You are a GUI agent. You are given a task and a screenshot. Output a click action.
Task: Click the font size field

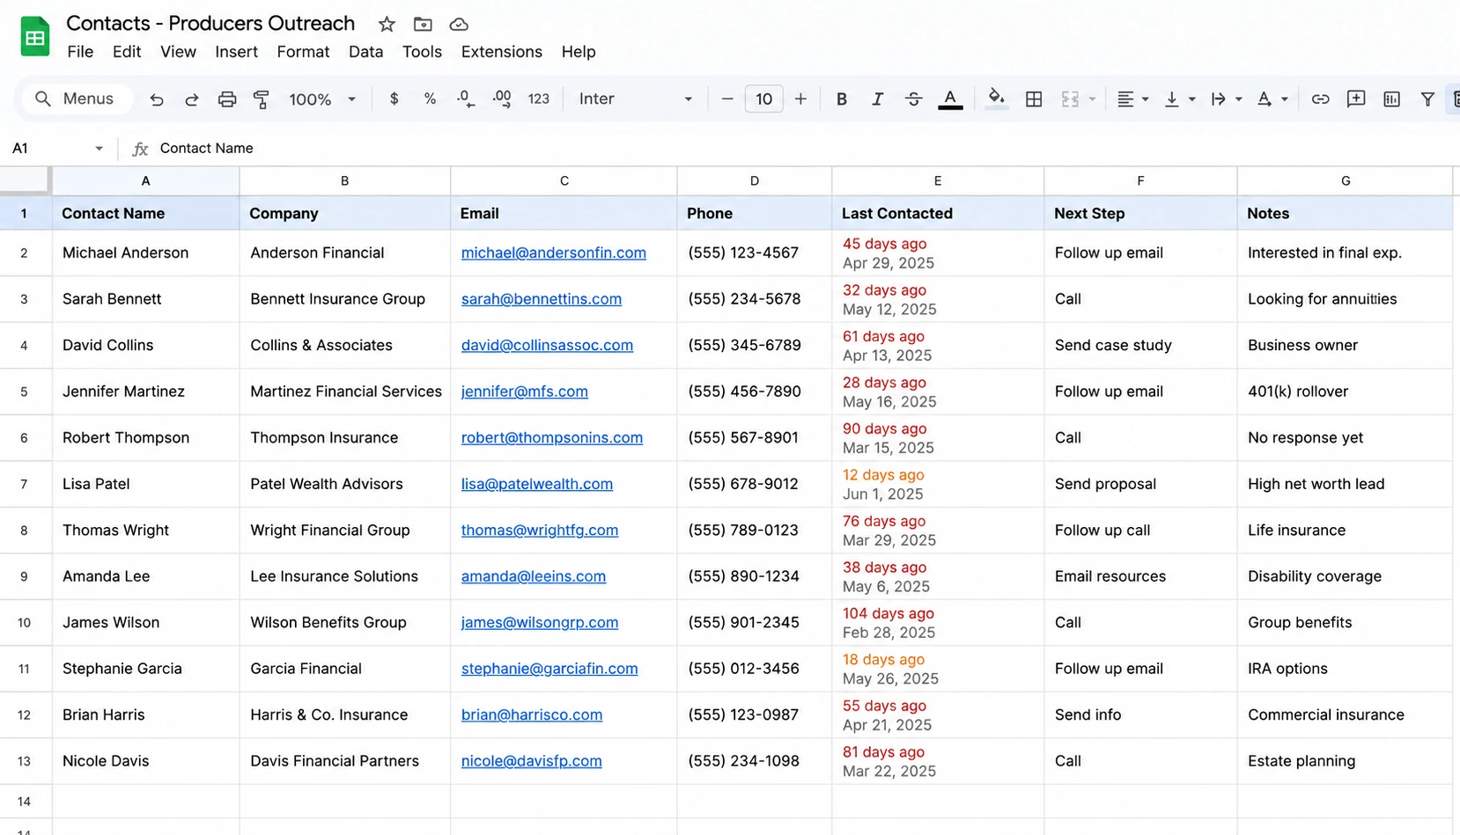pyautogui.click(x=763, y=99)
